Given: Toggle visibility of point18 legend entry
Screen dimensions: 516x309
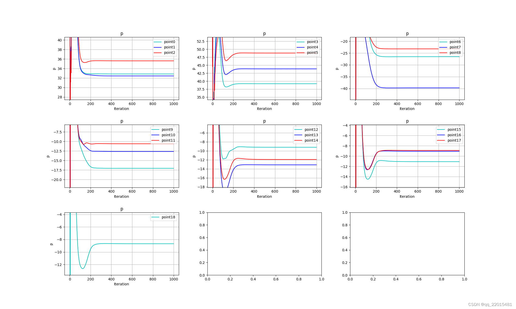Looking at the screenshot, I should (169, 217).
